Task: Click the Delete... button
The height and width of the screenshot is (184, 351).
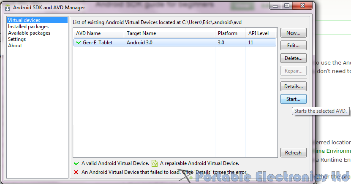Action: (x=293, y=58)
